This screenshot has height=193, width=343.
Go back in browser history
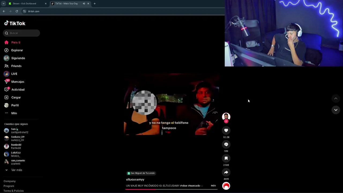point(4,11)
